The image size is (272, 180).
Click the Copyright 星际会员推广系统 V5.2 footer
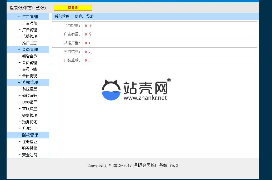point(133,166)
